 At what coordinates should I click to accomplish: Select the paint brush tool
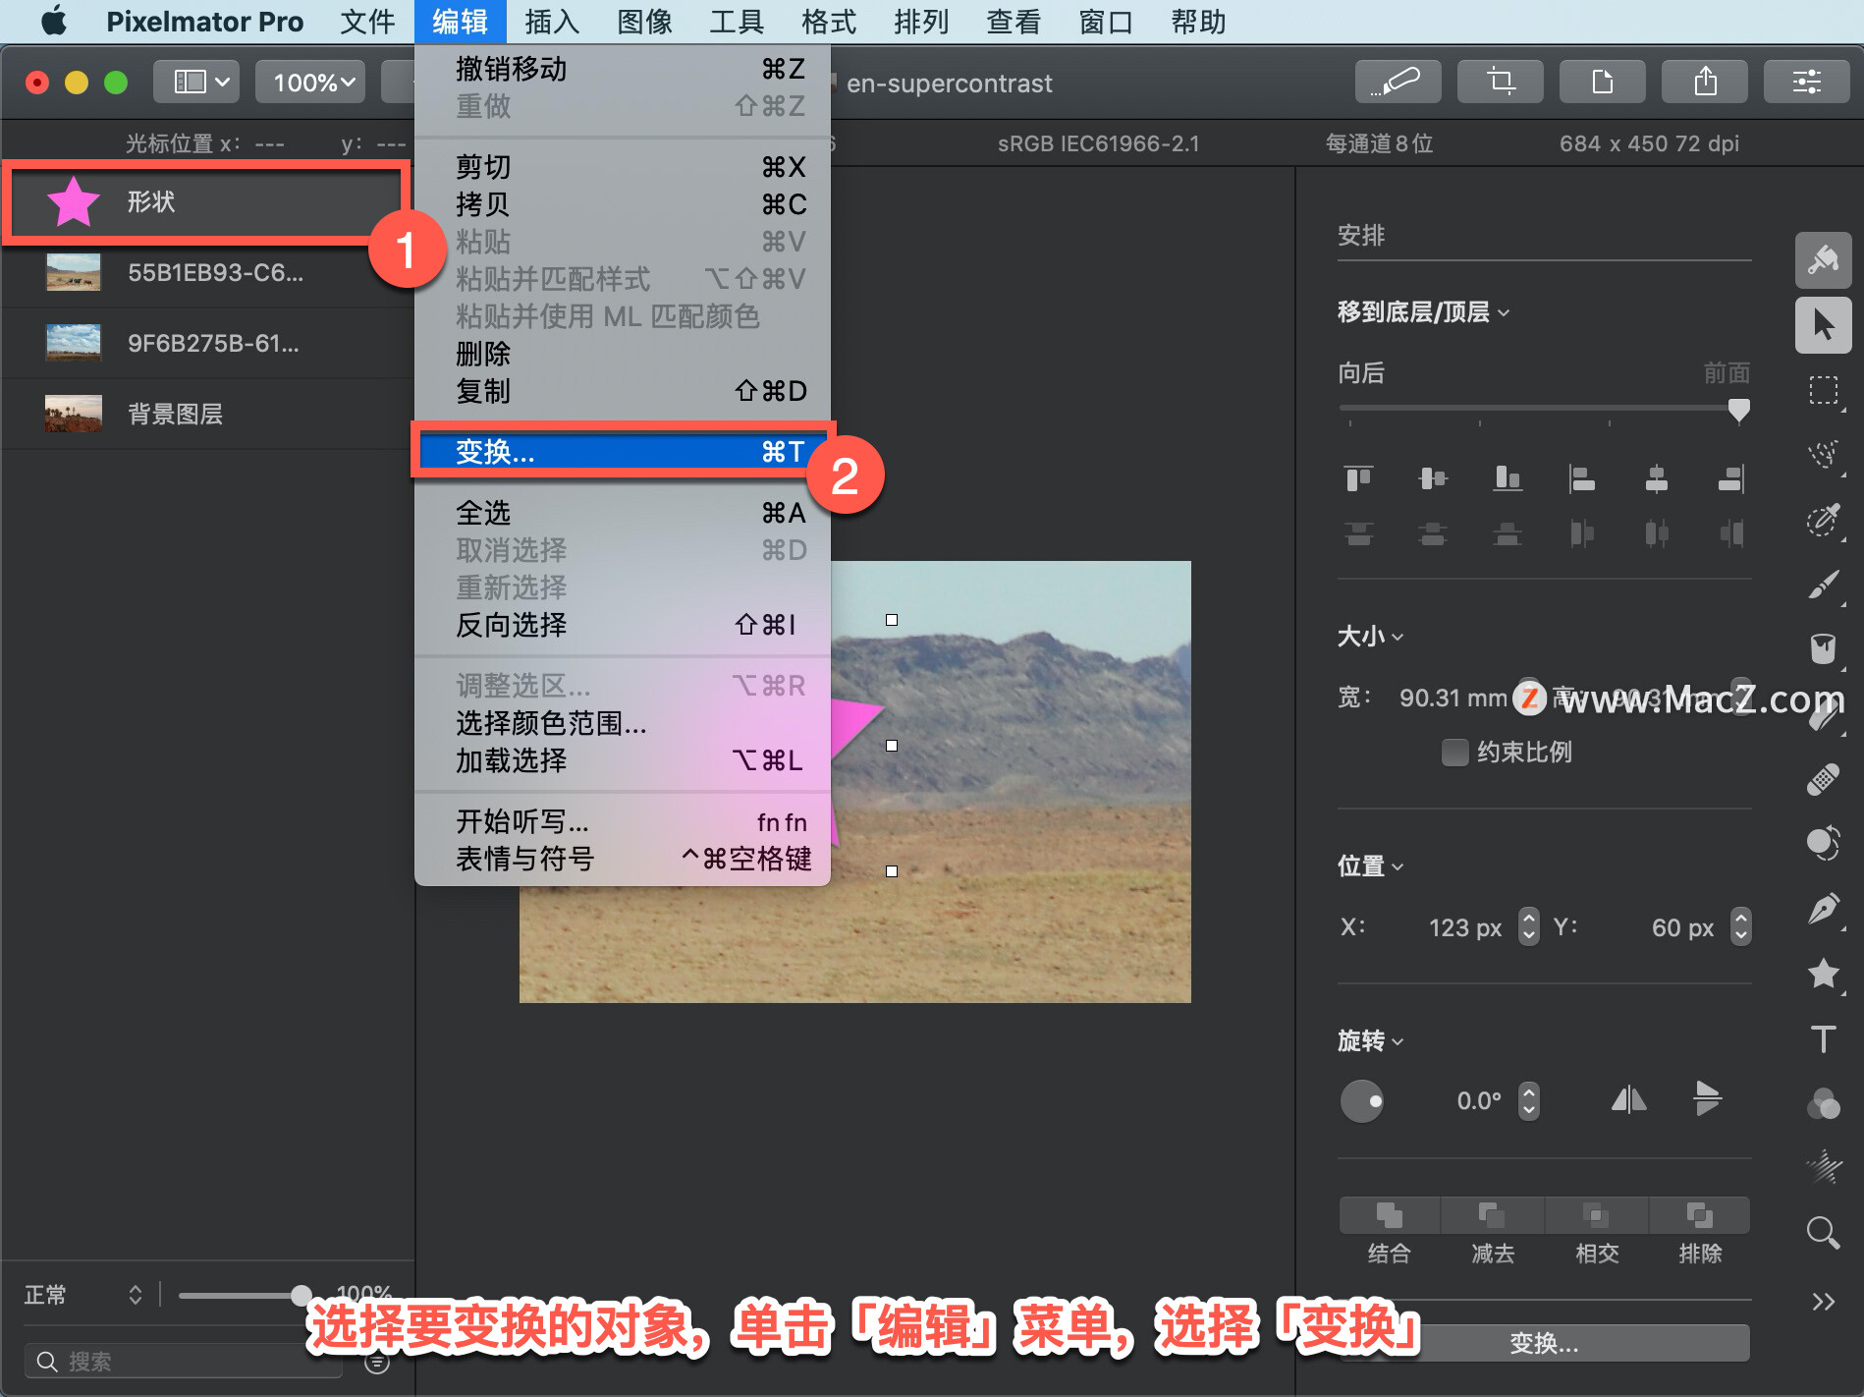1824,585
